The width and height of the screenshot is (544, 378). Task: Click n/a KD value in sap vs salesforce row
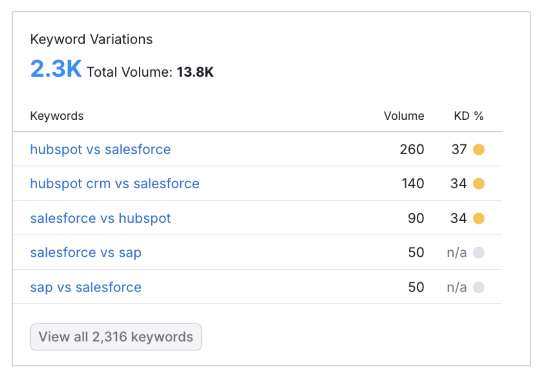click(x=457, y=287)
